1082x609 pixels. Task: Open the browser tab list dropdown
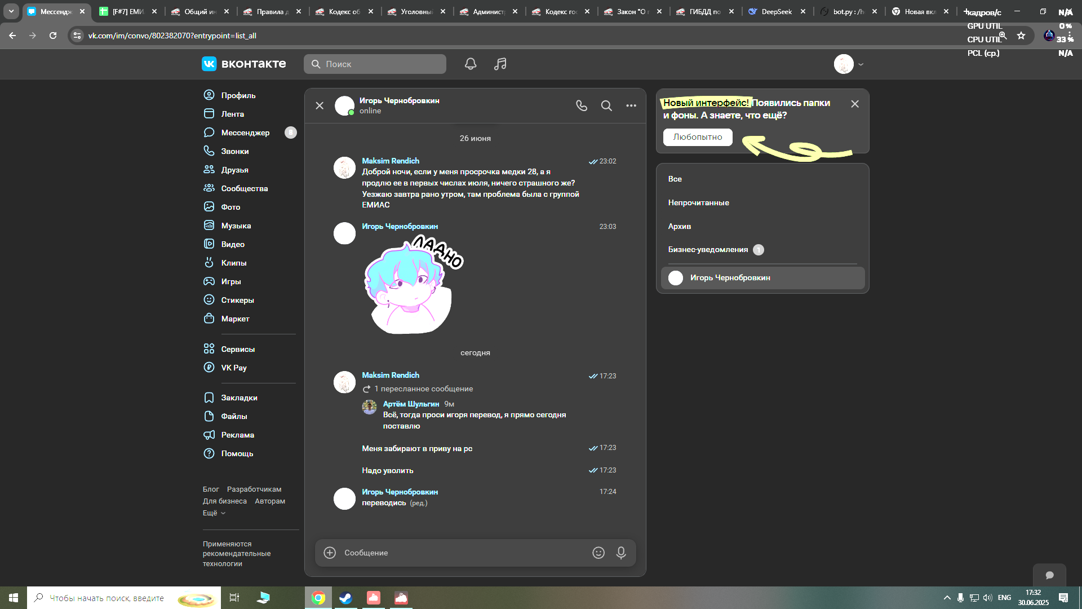tap(11, 11)
